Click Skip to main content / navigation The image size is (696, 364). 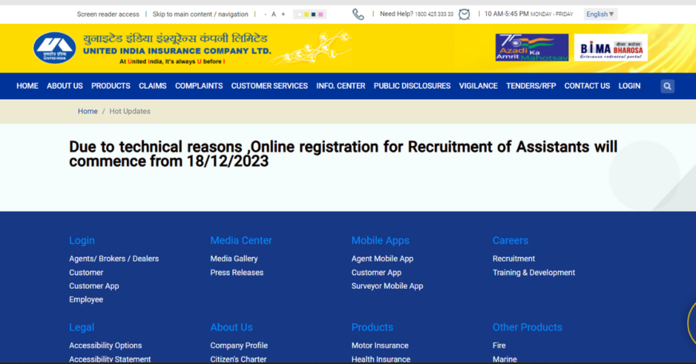[x=201, y=14]
